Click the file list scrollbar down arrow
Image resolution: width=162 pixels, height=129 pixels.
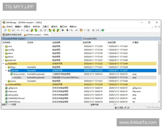click(x=159, y=102)
